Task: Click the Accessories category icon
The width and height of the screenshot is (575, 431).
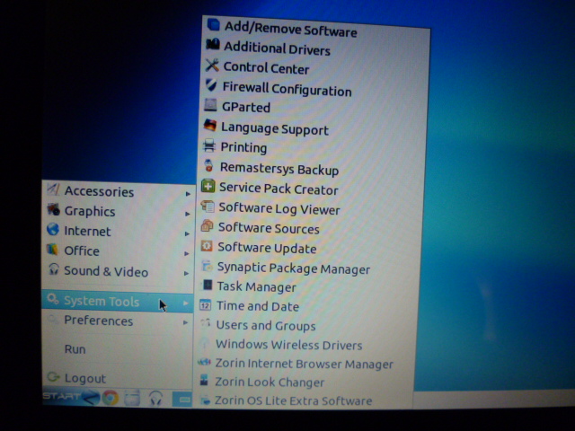Action: pos(53,189)
